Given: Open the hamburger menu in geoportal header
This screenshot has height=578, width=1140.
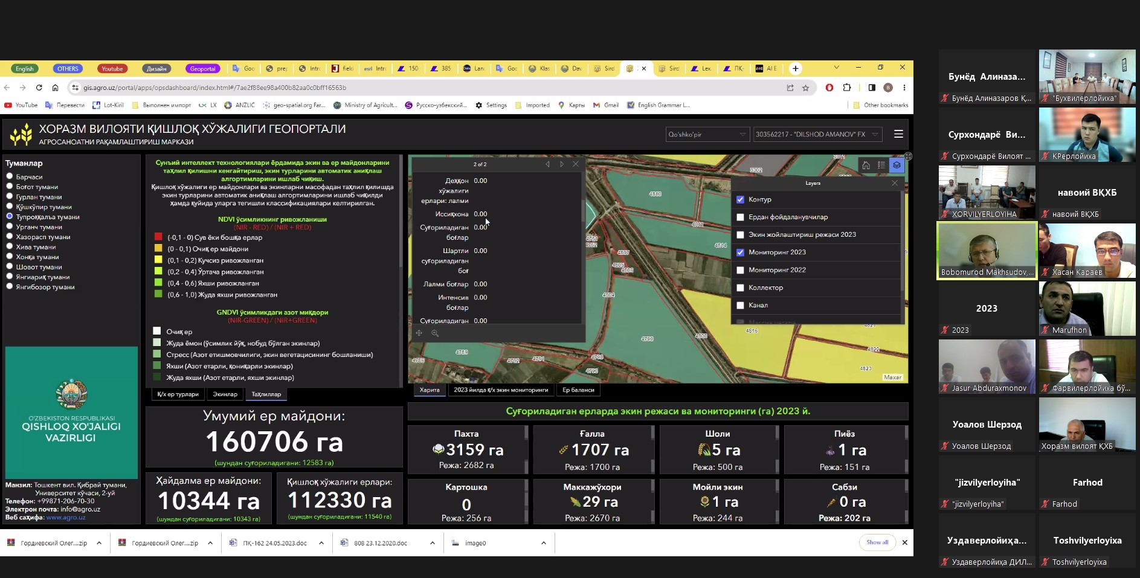Looking at the screenshot, I should tap(898, 134).
